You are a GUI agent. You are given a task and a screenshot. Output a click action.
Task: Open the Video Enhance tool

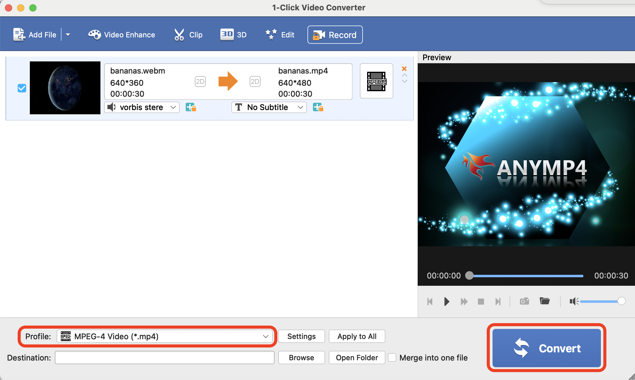pyautogui.click(x=121, y=35)
